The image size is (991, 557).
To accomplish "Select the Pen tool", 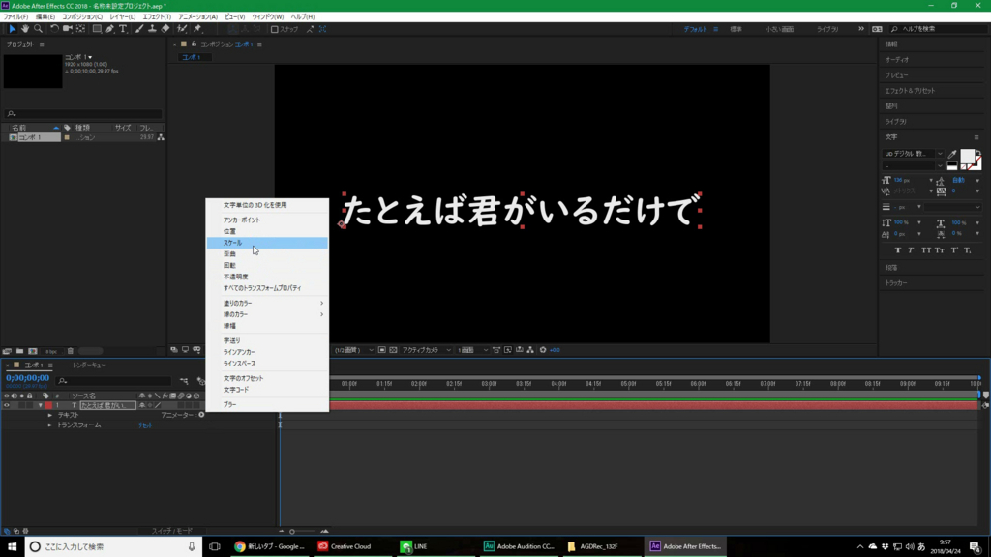I will click(x=110, y=29).
